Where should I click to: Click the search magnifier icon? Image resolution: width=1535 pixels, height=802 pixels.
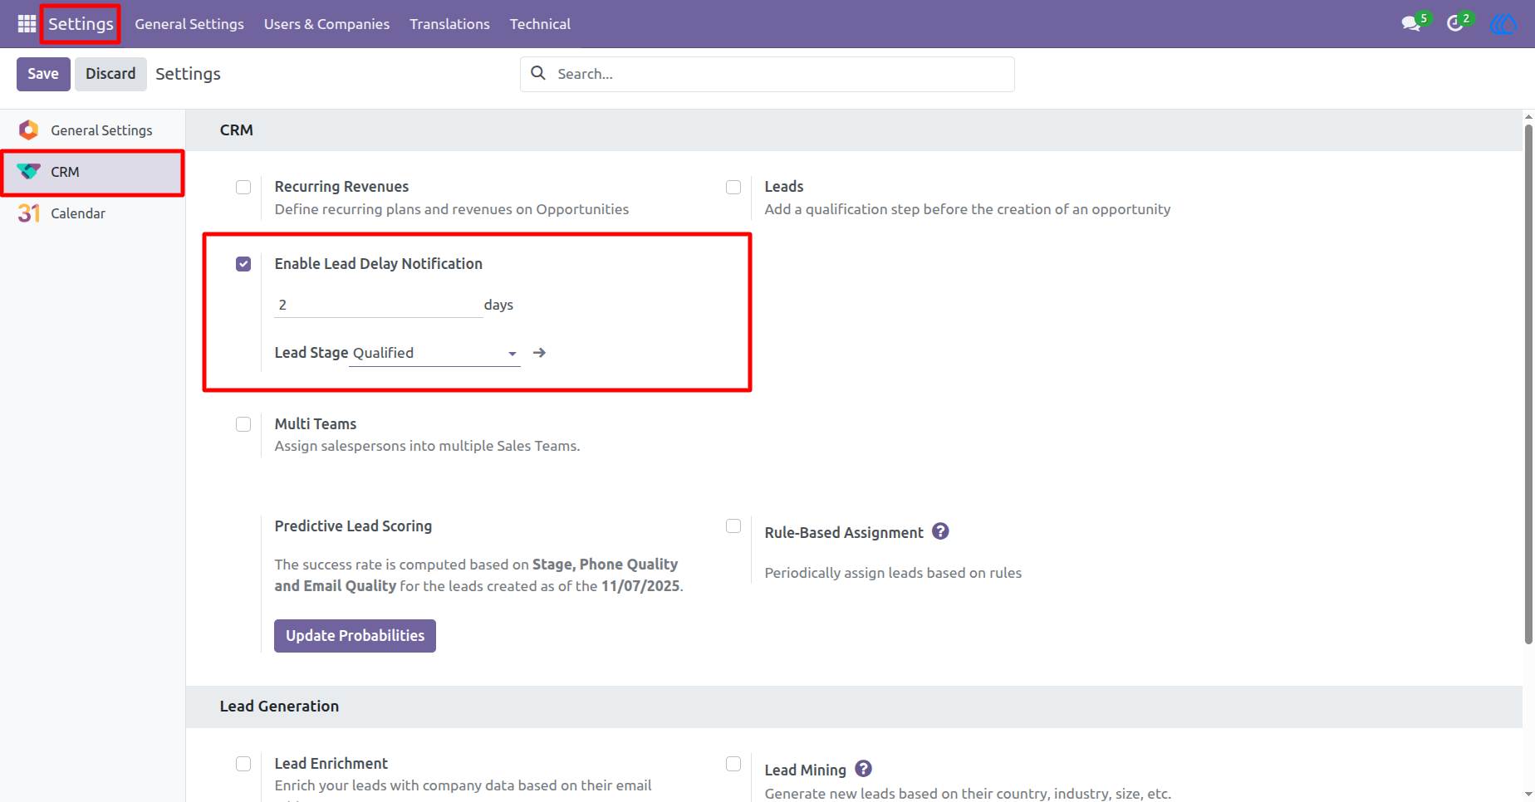tap(538, 73)
